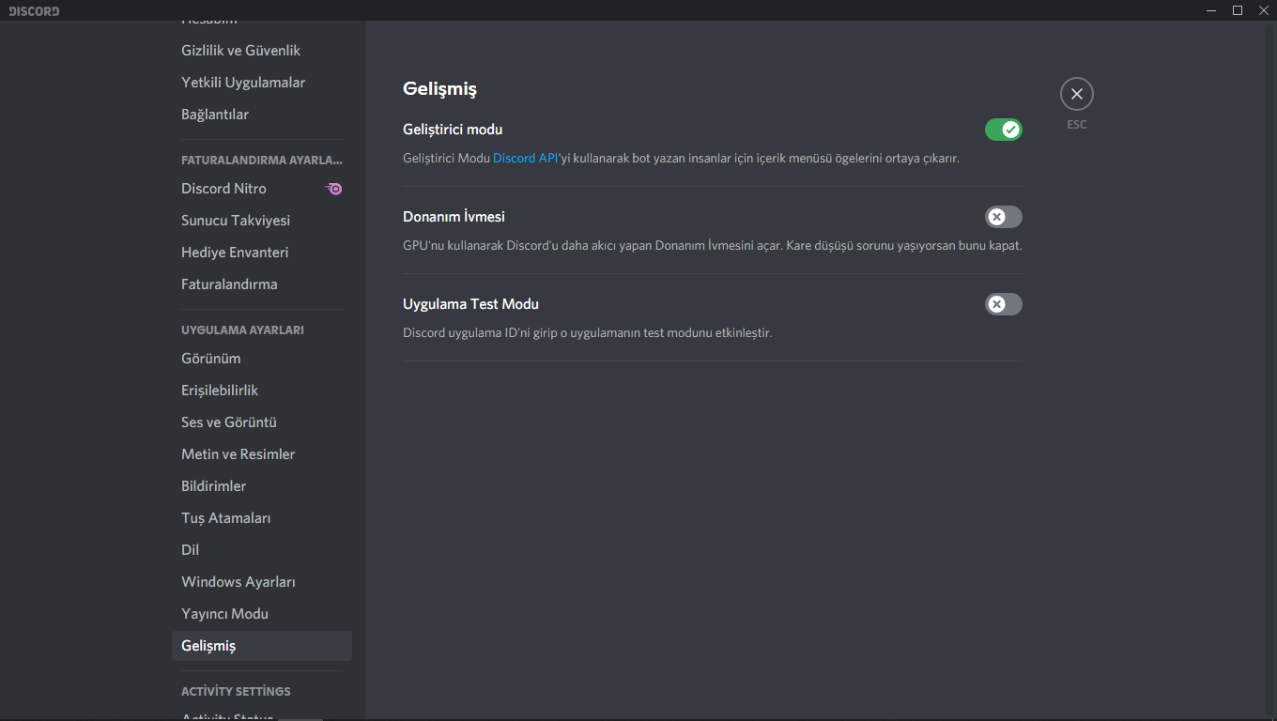Switch to Görünüm settings
The width and height of the screenshot is (1277, 721).
tap(211, 359)
